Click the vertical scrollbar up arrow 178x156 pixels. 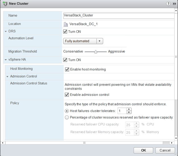[176, 11]
